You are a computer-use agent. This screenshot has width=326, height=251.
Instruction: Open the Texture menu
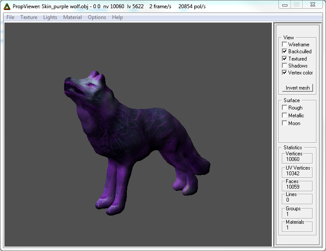coord(29,17)
